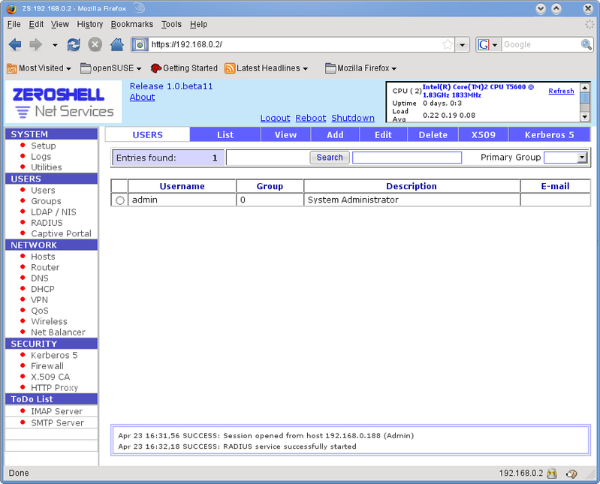
Task: Open the Bookmarks menu
Action: 131,24
